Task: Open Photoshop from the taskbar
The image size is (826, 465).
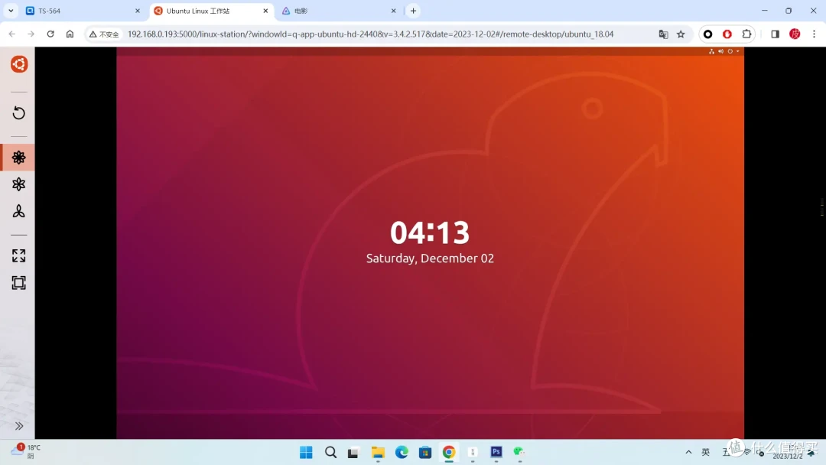Action: pyautogui.click(x=496, y=452)
